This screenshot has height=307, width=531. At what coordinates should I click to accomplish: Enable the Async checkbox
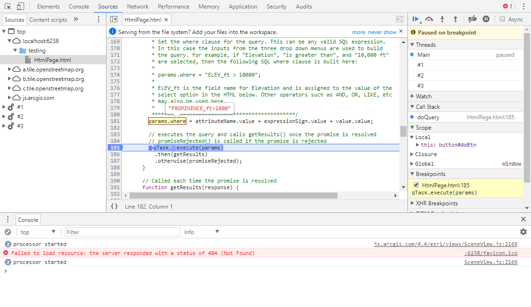502,19
